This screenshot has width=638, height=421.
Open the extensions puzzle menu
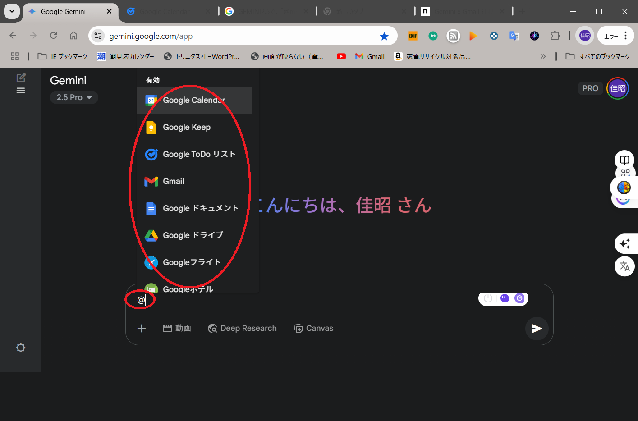[555, 36]
